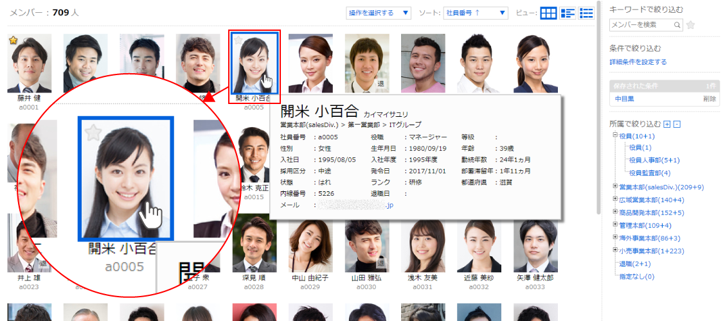Expand the 海外事業本部 node with its plus box
The width and height of the screenshot is (725, 321).
616,238
